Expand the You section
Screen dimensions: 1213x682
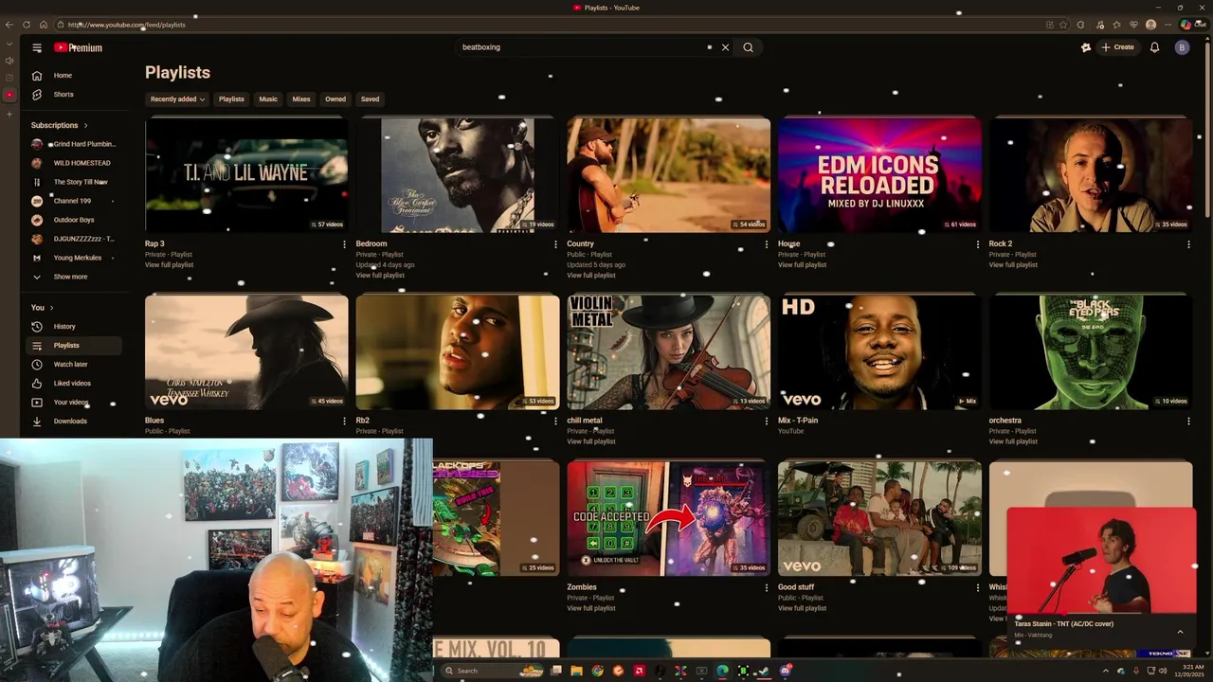click(x=42, y=307)
